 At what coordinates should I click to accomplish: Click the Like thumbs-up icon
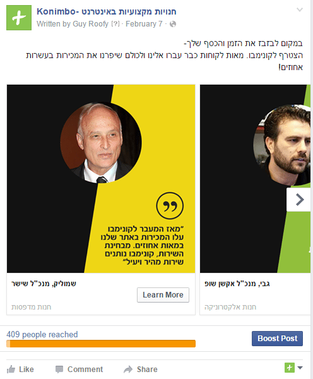[x=11, y=370]
